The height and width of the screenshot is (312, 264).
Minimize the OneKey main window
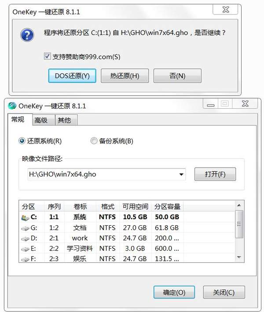click(x=210, y=104)
